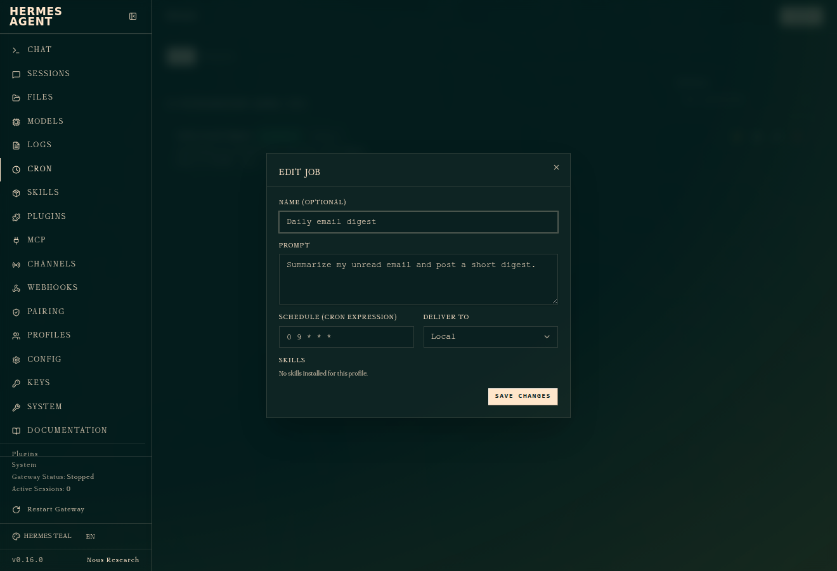The image size is (837, 571).
Task: Select Models label in sidebar
Action: coord(45,121)
